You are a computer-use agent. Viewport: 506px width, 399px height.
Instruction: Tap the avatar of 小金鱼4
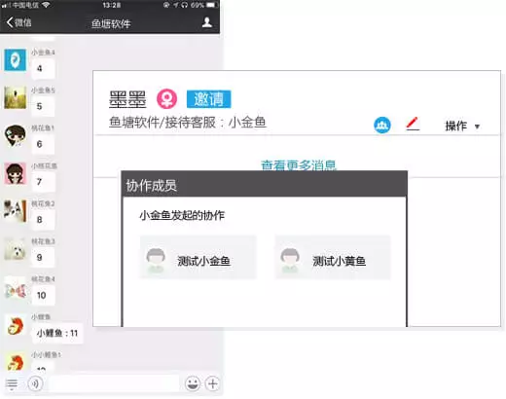point(16,60)
